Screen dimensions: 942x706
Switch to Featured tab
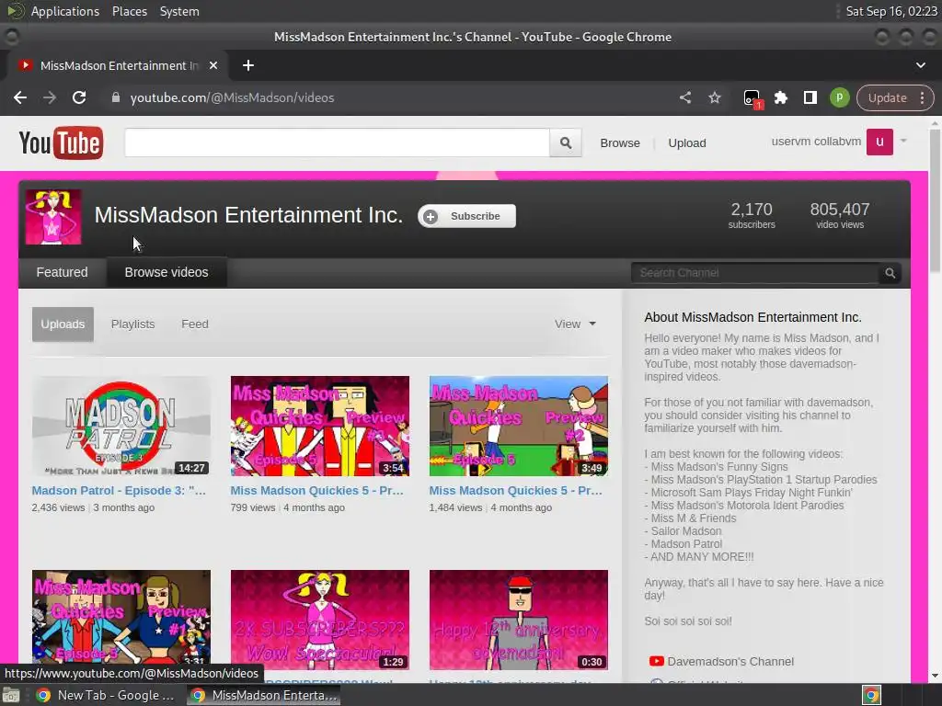click(62, 272)
